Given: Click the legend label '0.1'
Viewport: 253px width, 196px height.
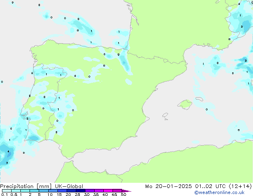Looking at the screenshot, I should (4, 194).
